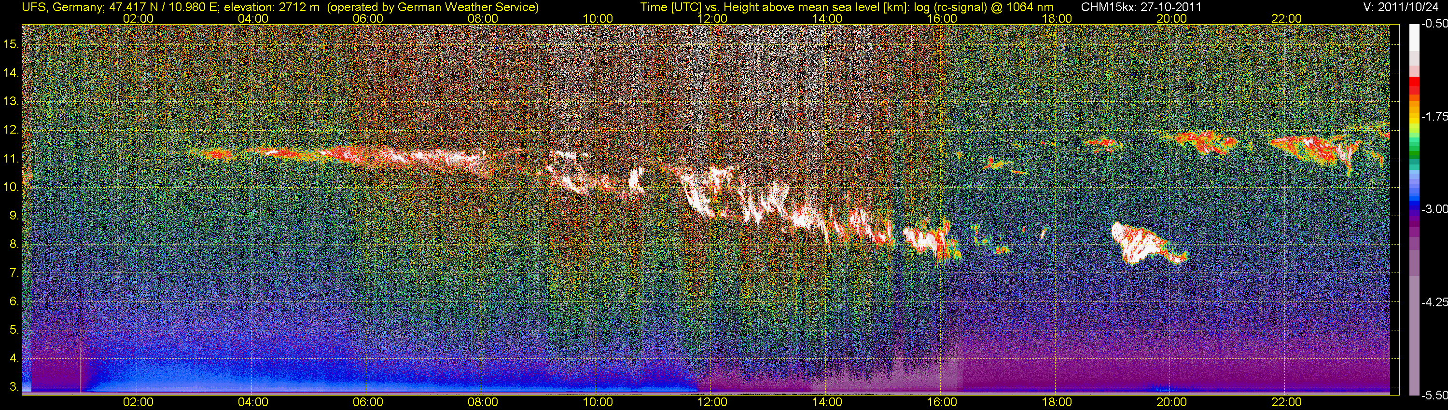Viewport: 1448px width, 410px height.
Task: Select the 22:00 label on the top time axis
Action: (x=1287, y=18)
